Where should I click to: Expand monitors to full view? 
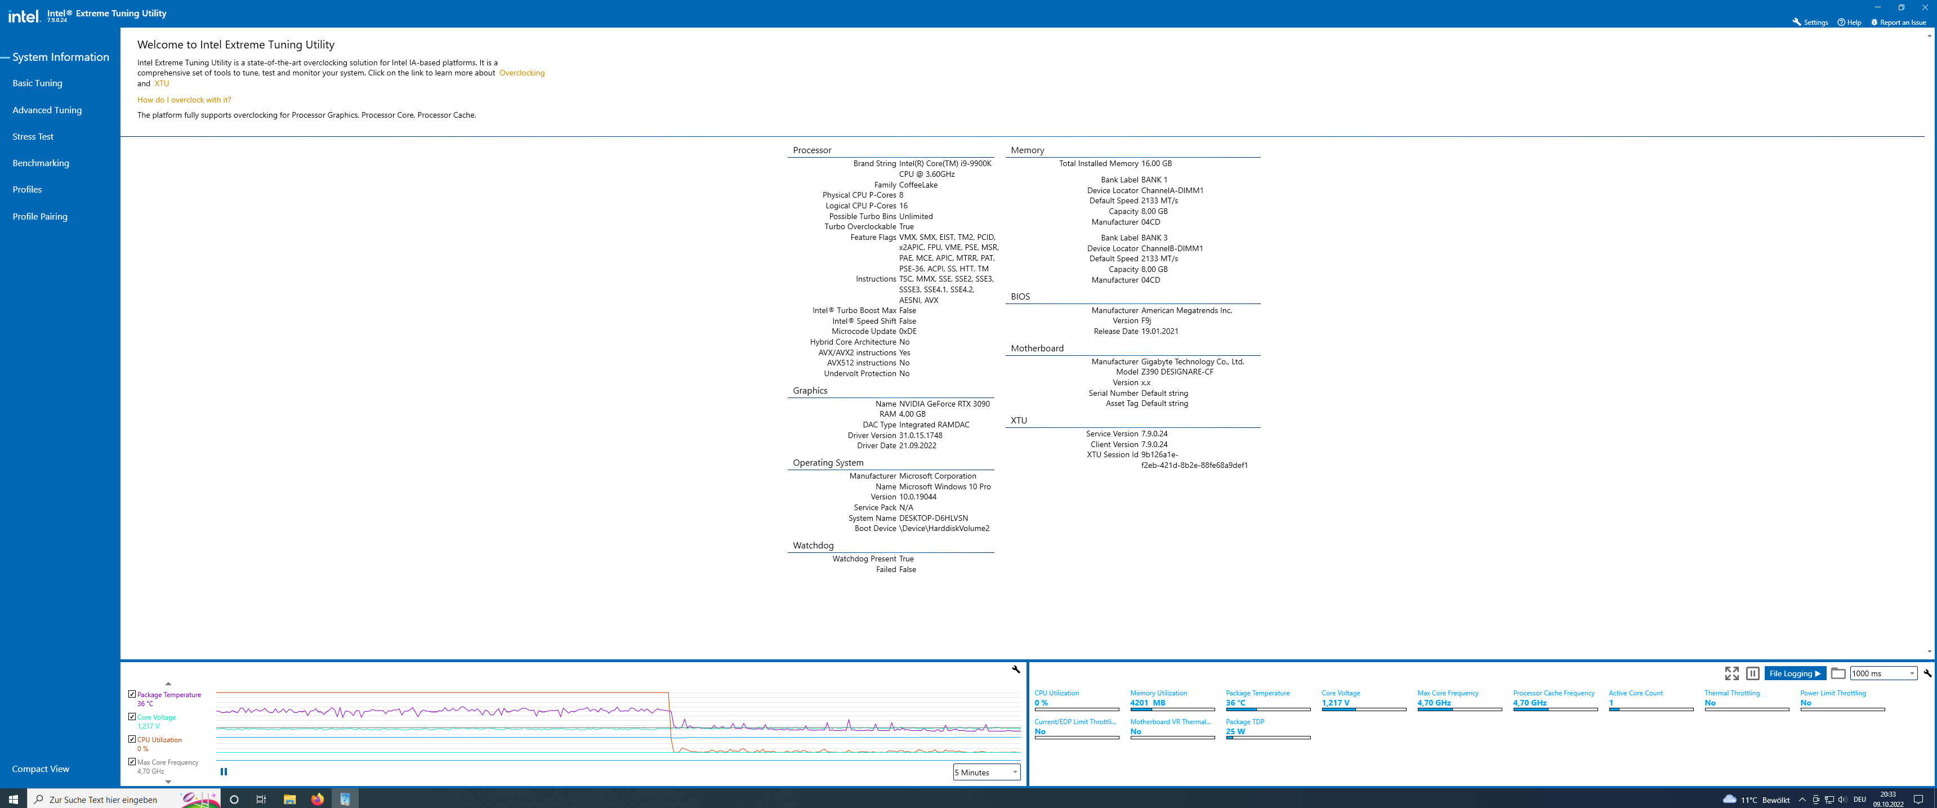pyautogui.click(x=1731, y=673)
